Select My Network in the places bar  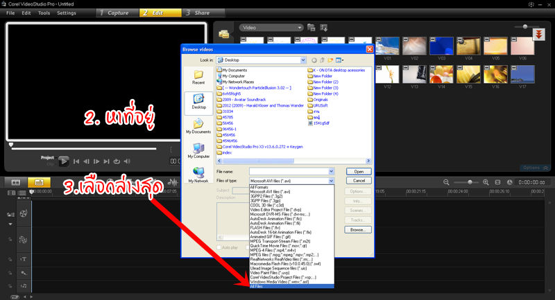198,175
